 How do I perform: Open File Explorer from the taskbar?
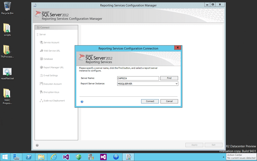[x=41, y=157]
